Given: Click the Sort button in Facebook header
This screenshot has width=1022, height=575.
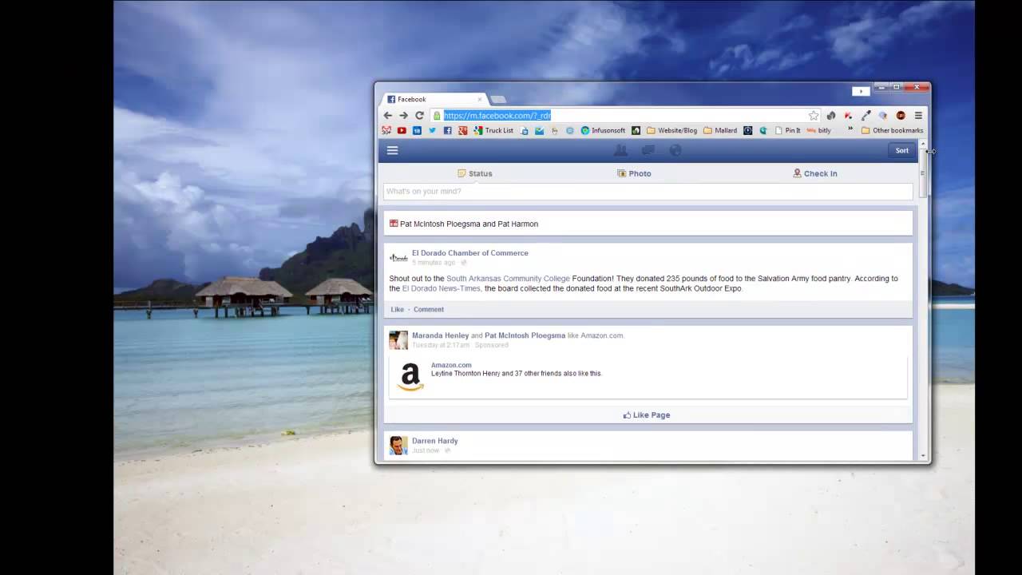Looking at the screenshot, I should (x=901, y=150).
